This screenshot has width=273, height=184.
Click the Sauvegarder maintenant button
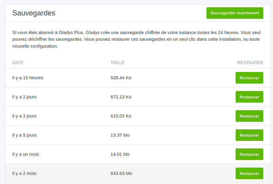tap(235, 13)
